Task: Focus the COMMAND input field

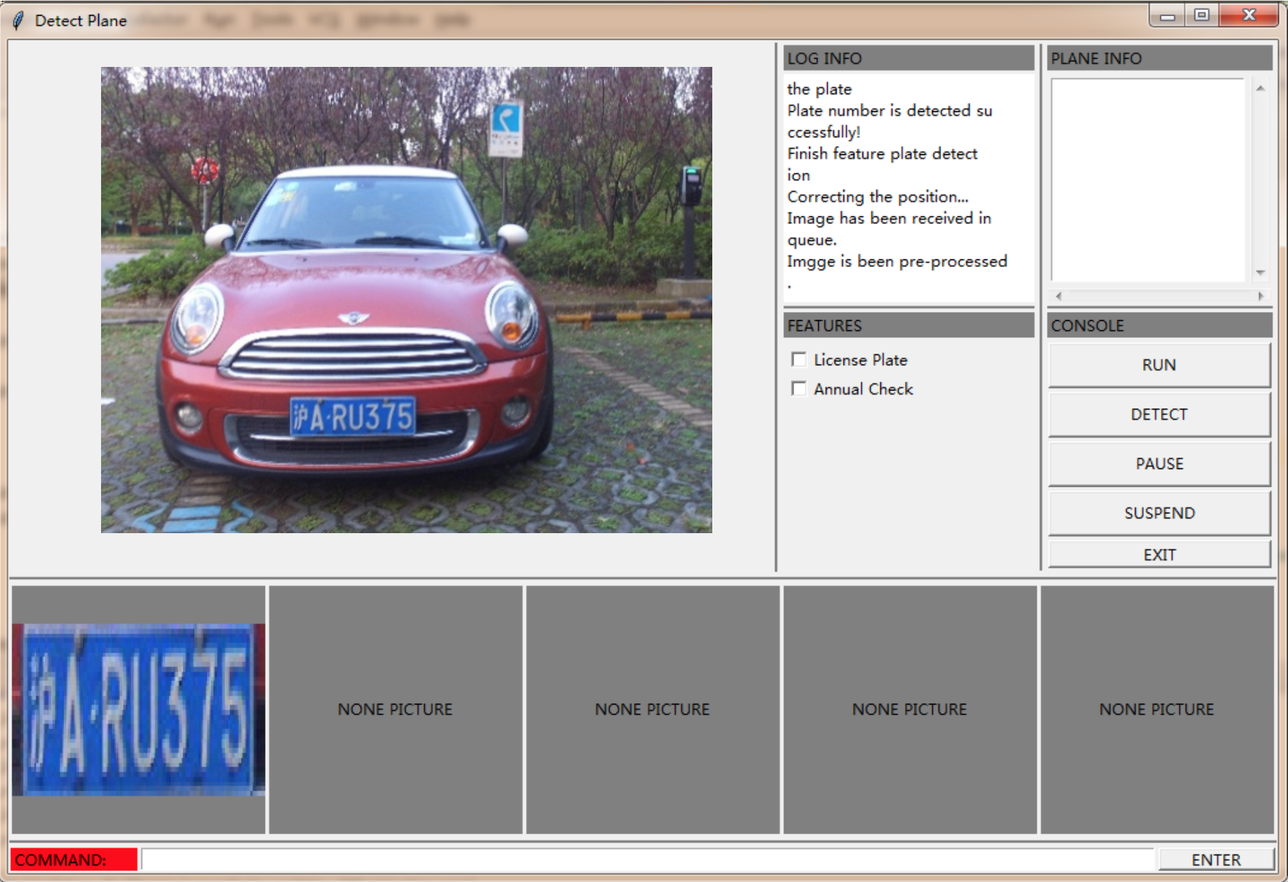Action: 647,859
